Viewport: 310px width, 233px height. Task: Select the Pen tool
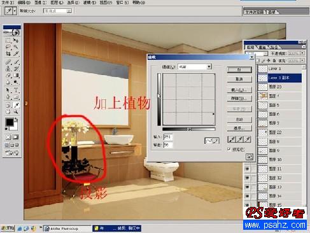pyautogui.click(x=8, y=97)
